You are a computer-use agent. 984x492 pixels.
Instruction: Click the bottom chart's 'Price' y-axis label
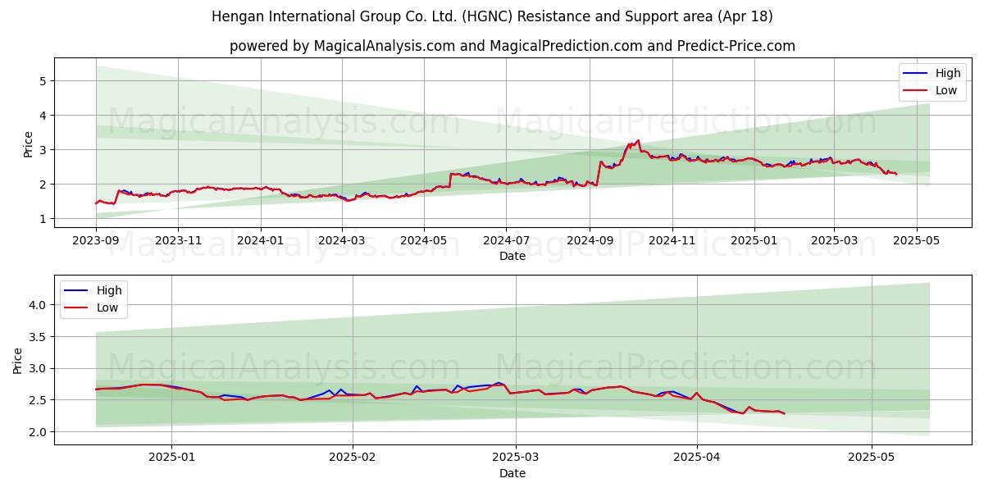point(18,360)
